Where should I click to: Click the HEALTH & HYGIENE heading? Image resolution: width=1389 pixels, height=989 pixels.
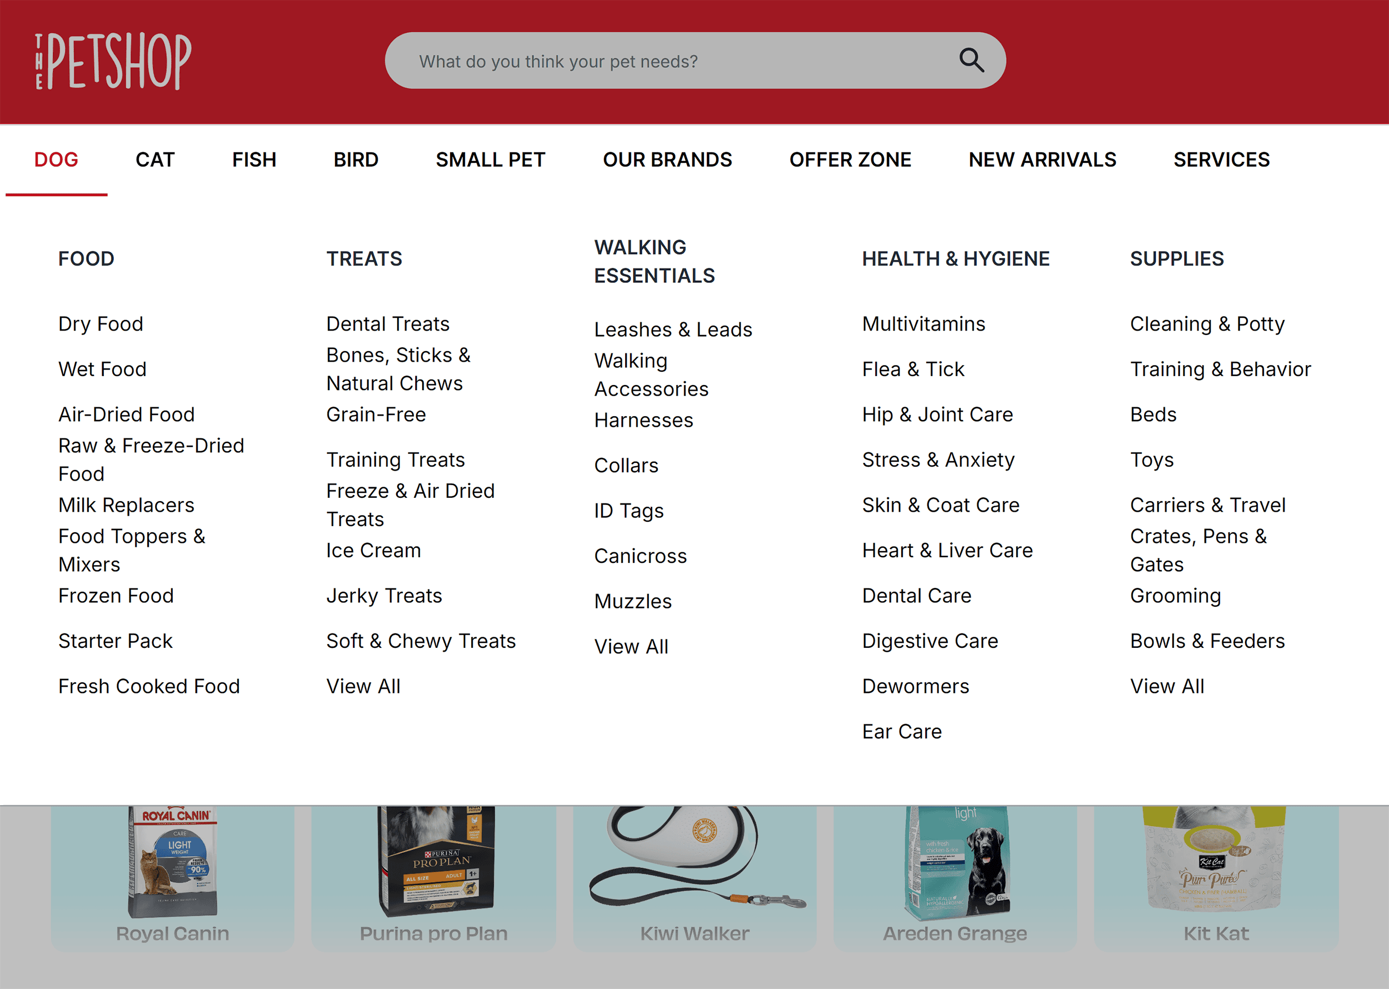click(956, 259)
